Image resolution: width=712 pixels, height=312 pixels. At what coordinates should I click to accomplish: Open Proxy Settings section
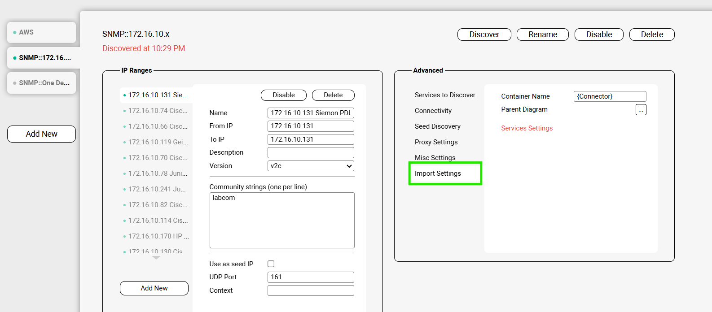pos(436,142)
